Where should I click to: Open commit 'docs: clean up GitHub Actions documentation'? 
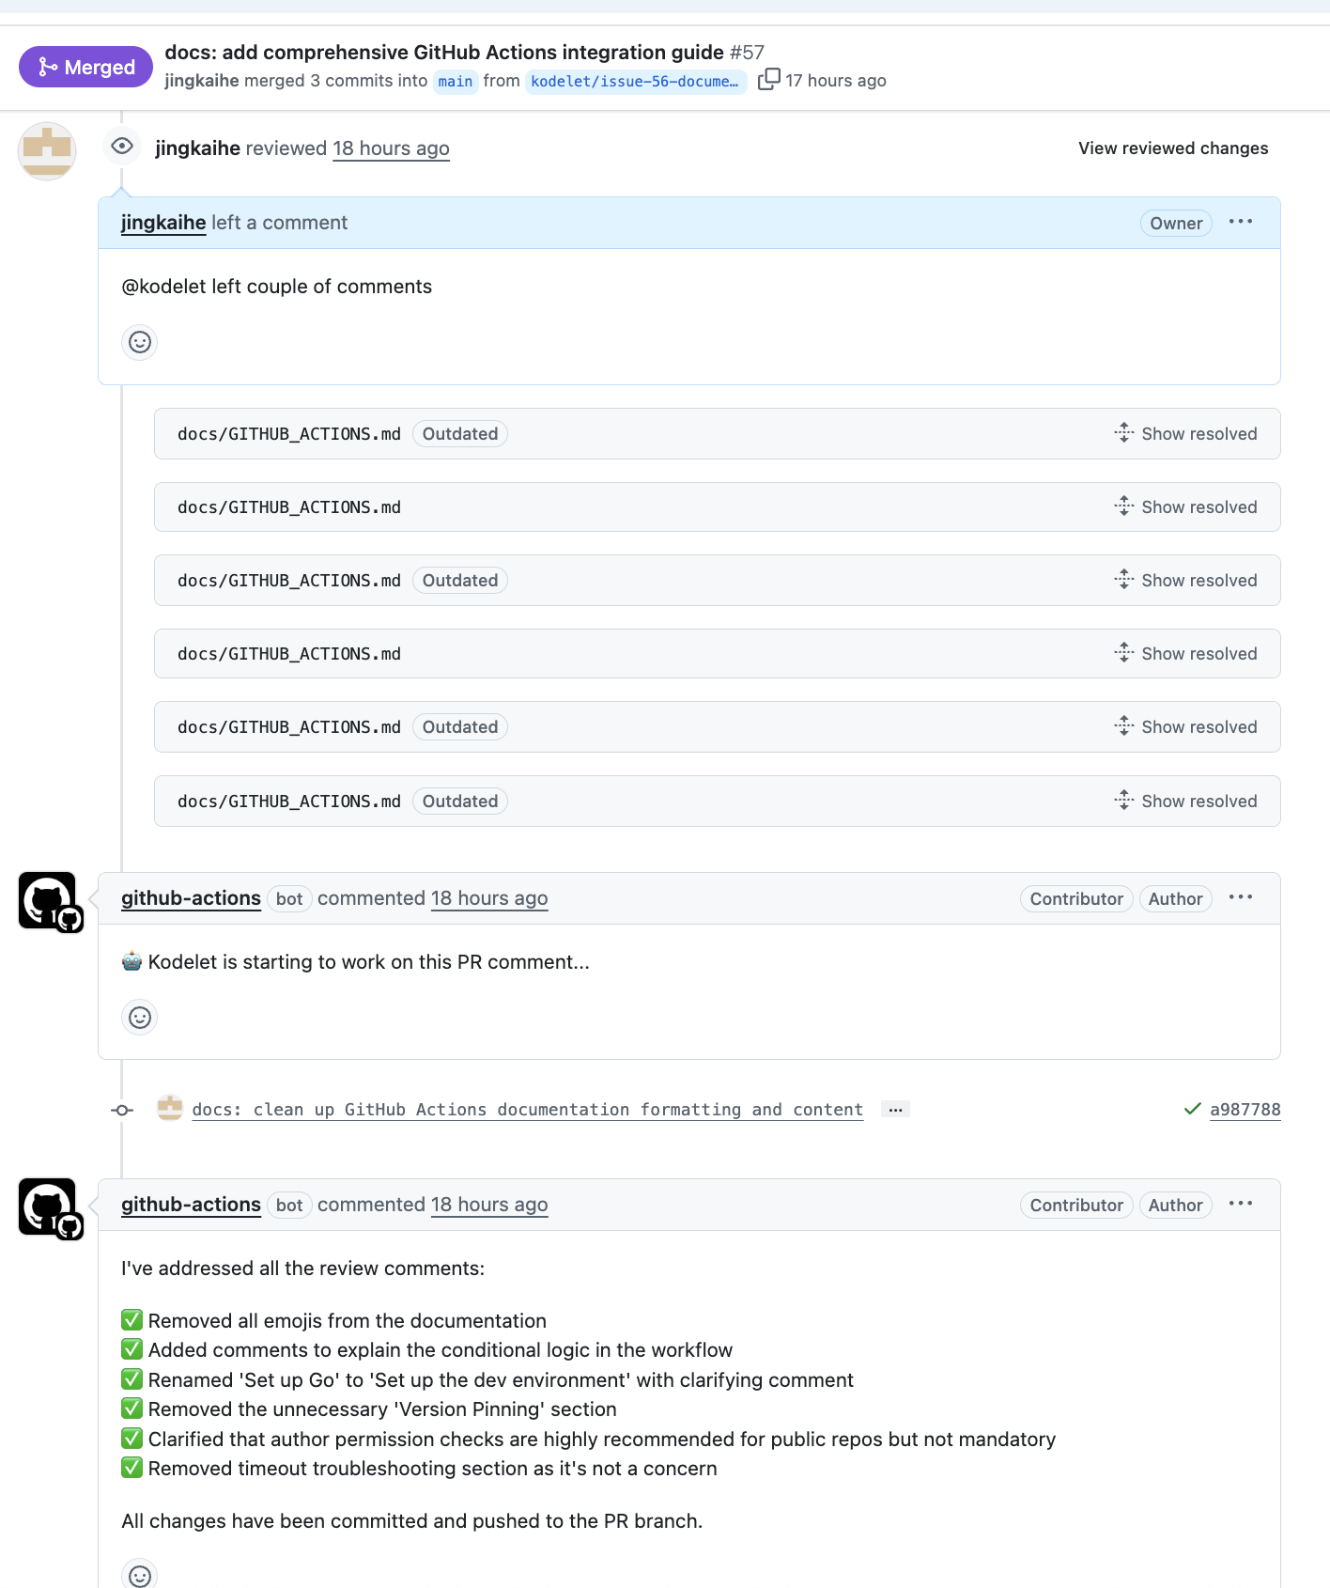[527, 1110]
